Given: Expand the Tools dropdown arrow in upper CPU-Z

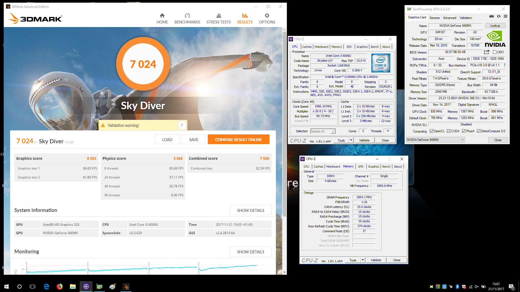Looking at the screenshot, I should tap(351, 140).
